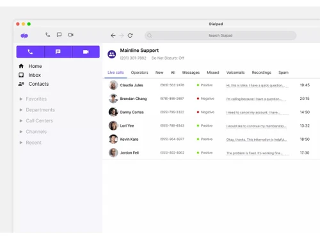Open Lori Yee's transcript about membership
This screenshot has height=240, width=320.
256,126
